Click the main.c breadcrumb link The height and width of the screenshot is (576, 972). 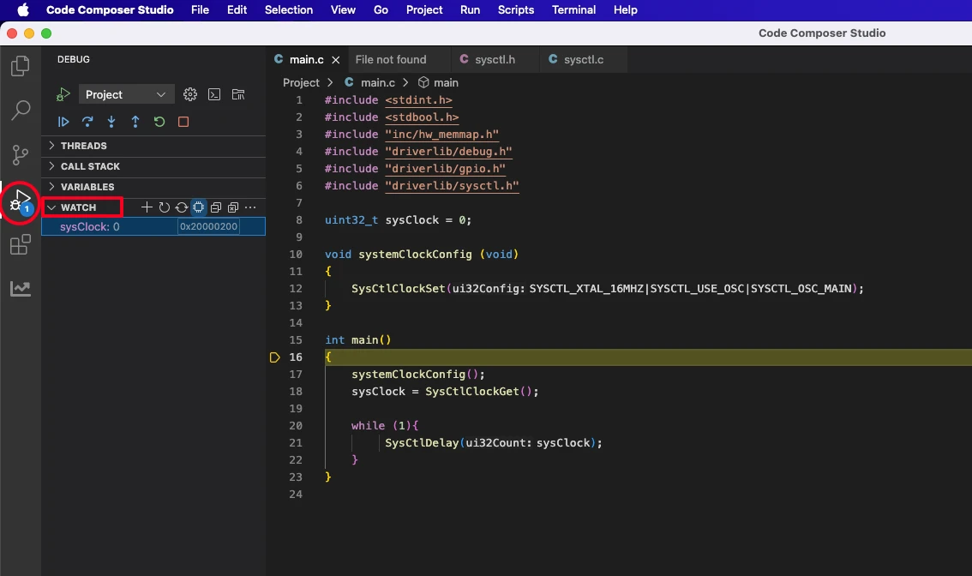[x=377, y=83]
